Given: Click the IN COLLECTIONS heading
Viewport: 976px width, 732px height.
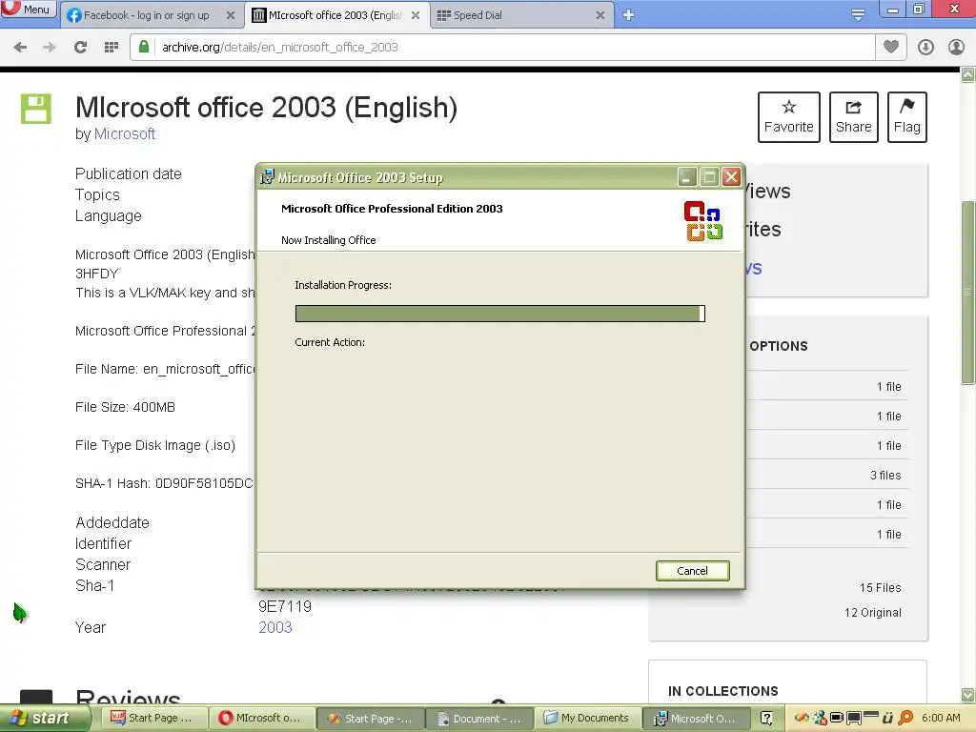Looking at the screenshot, I should 722,691.
